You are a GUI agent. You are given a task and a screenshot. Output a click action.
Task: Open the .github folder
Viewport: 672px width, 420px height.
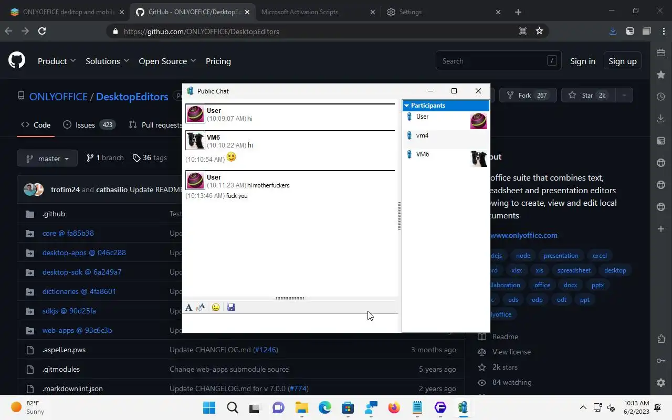click(x=54, y=214)
